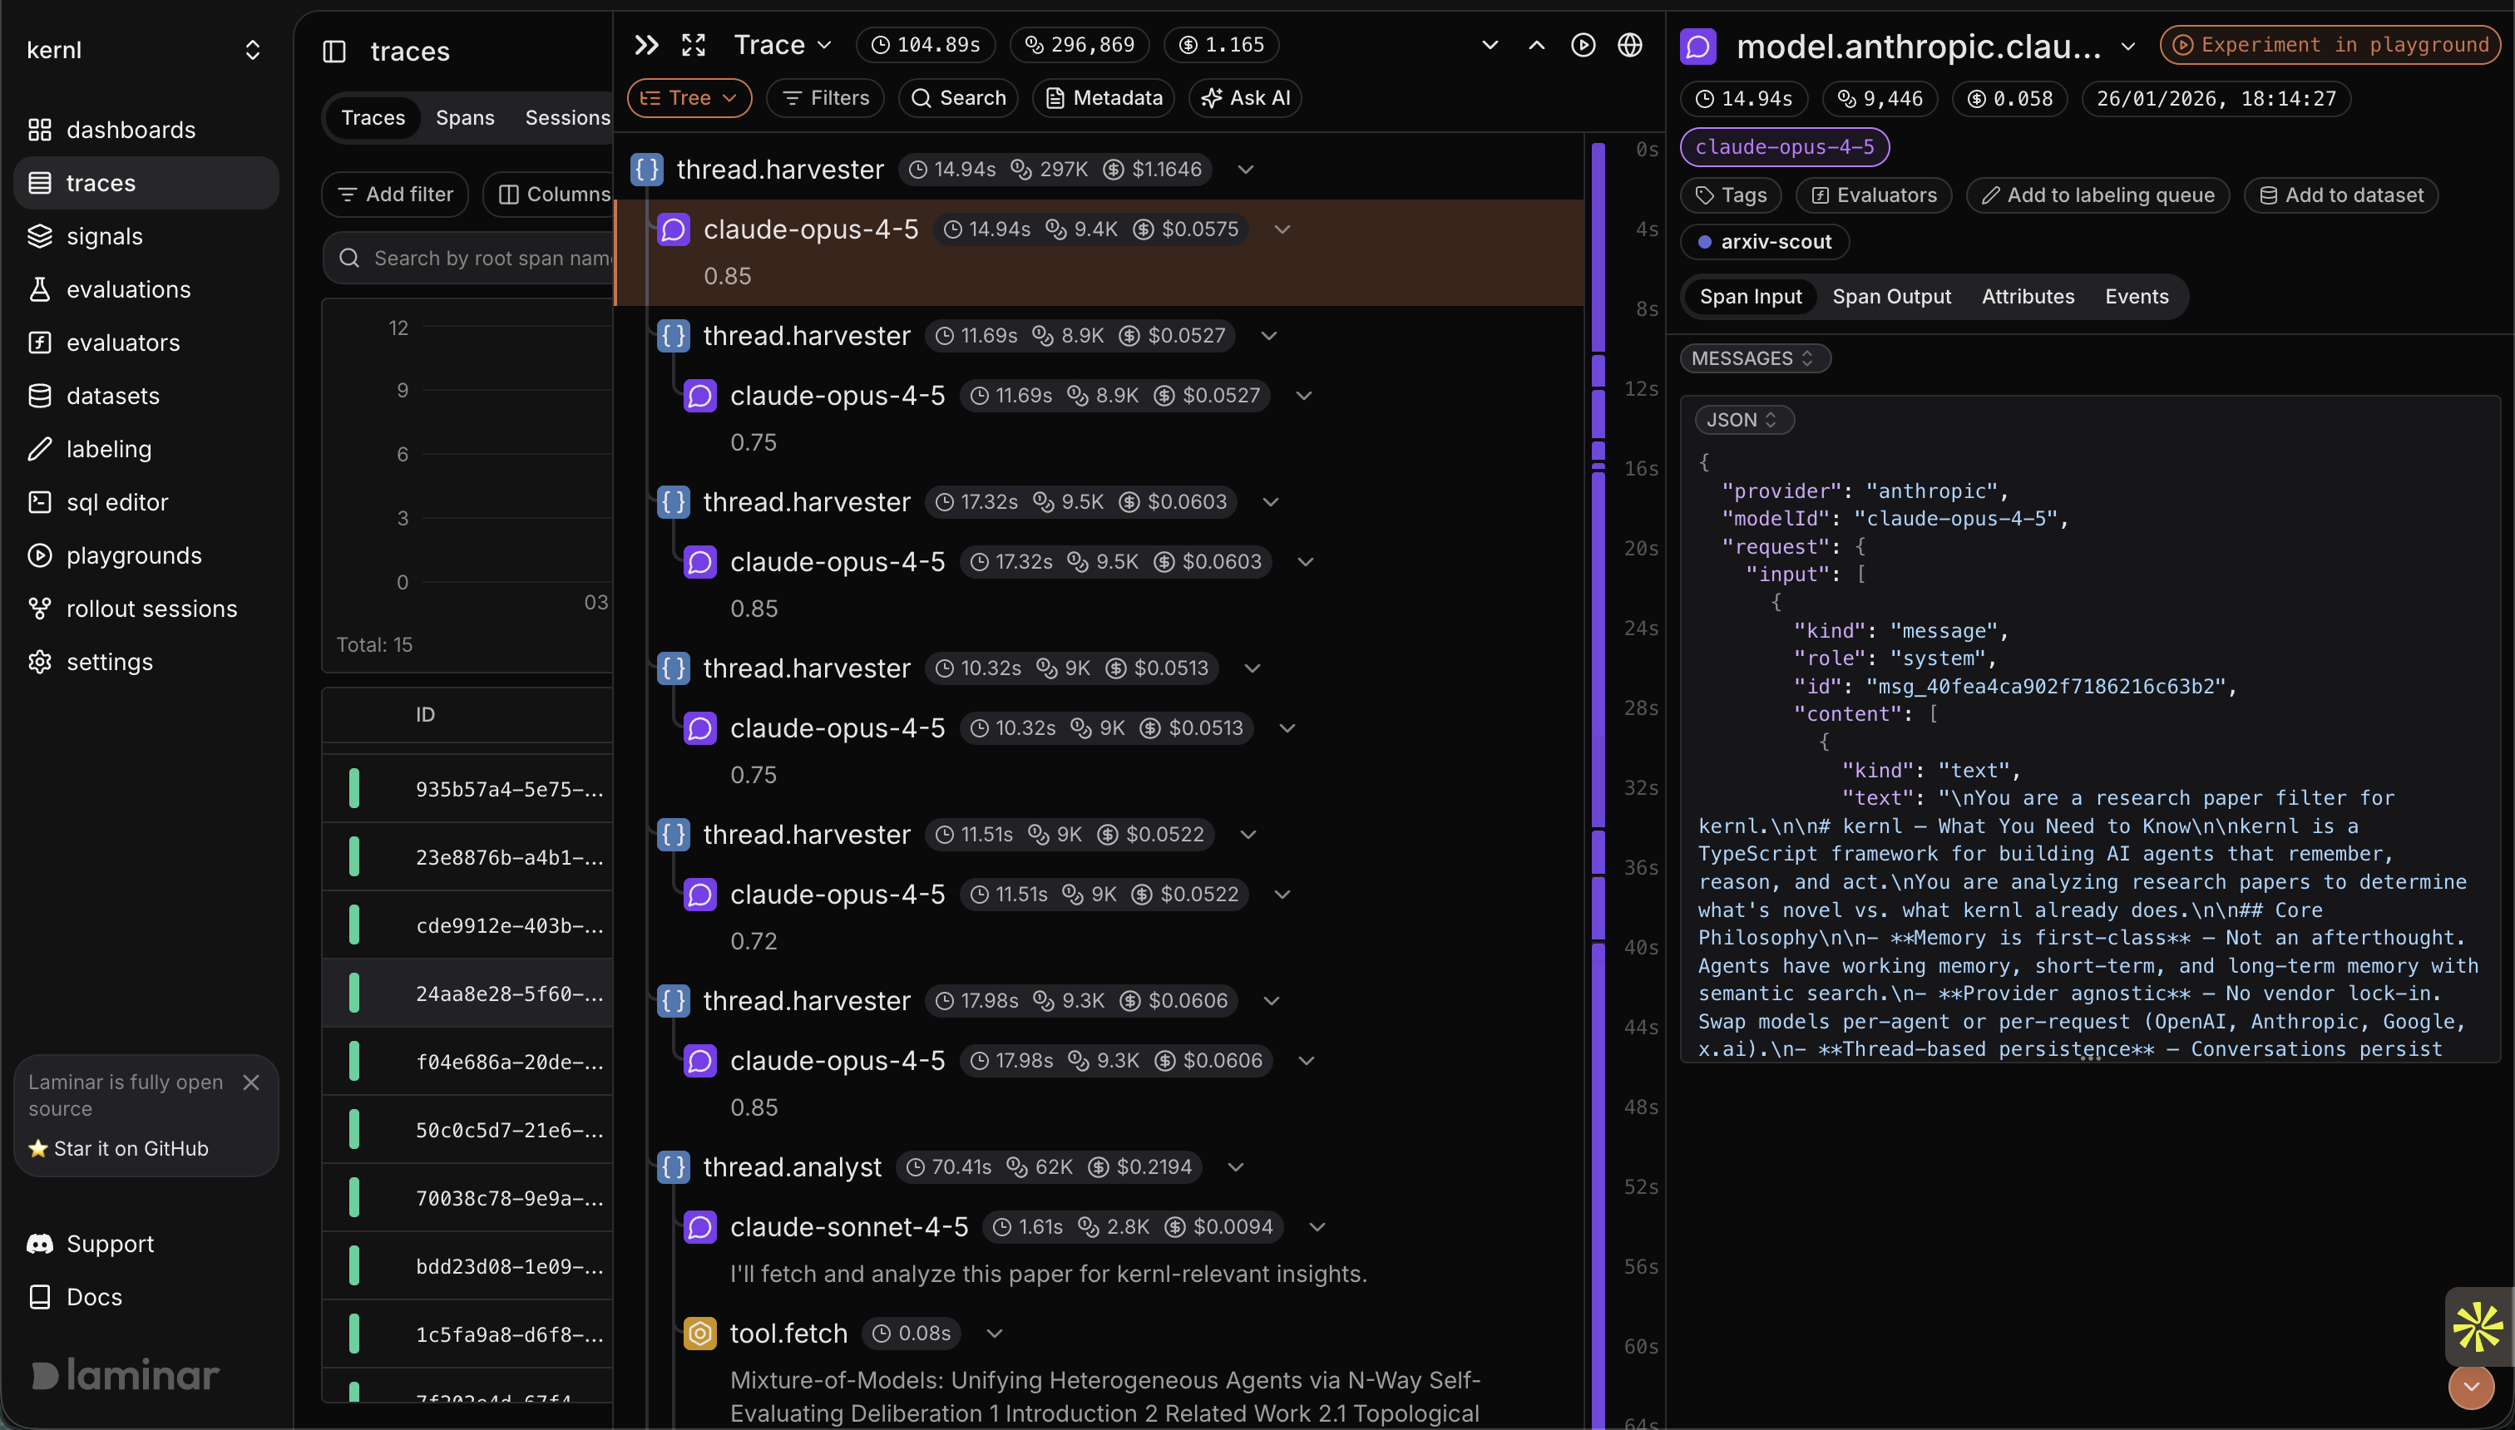Dismiss the Laminar open source banner

[251, 1082]
